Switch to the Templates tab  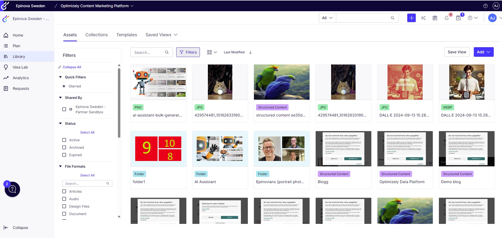[127, 35]
